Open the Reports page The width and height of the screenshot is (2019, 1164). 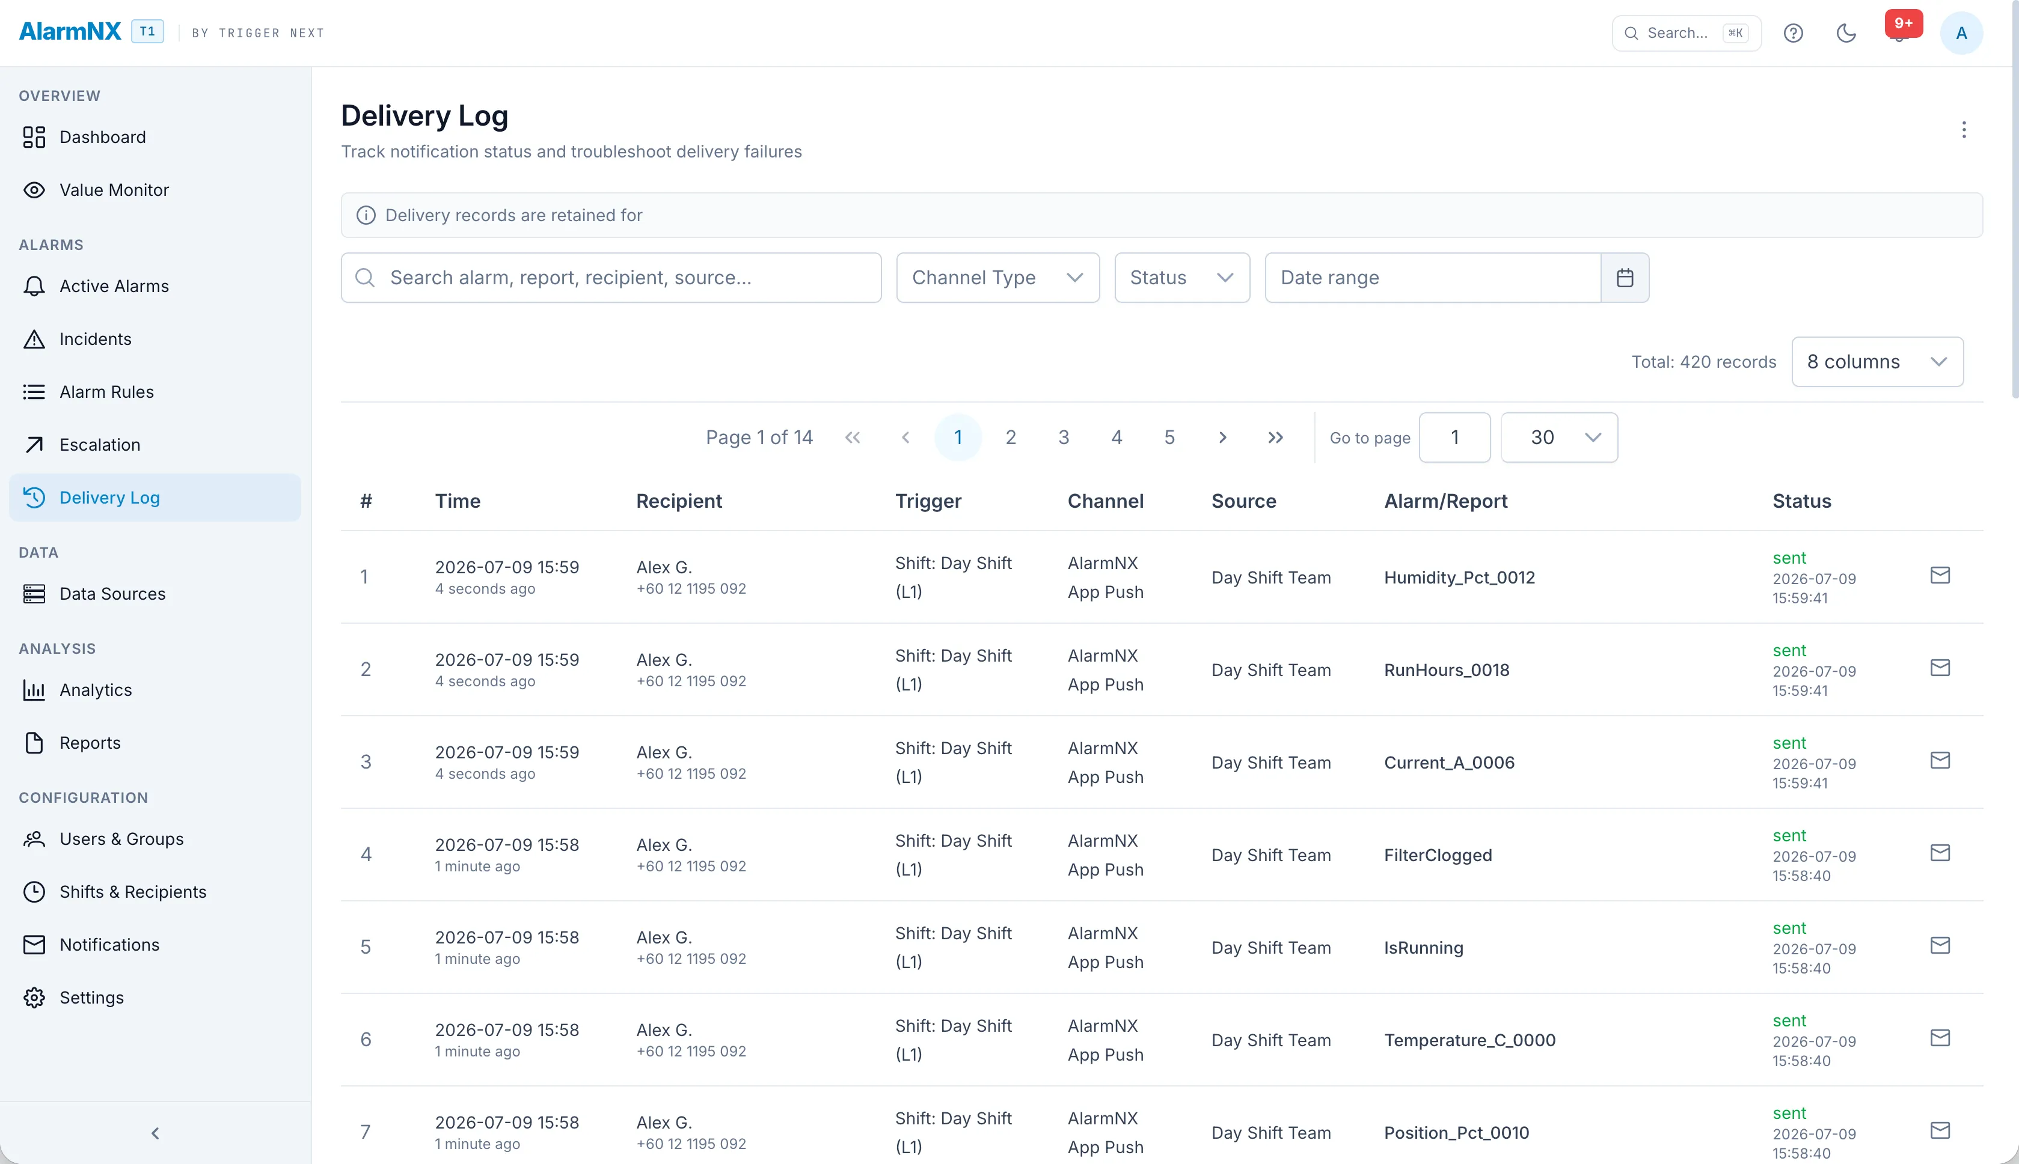(x=155, y=743)
